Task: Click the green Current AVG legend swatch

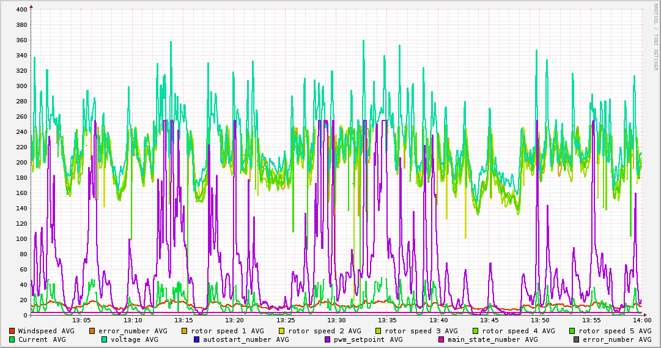Action: [12, 339]
